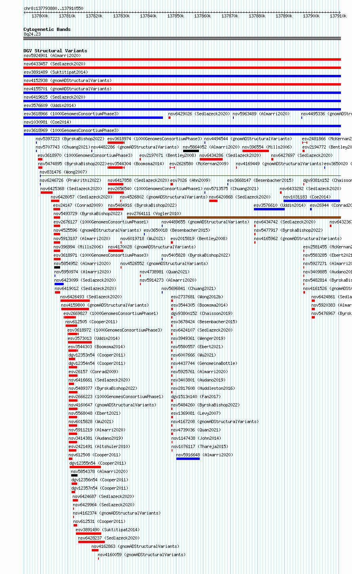Open nsv6429026 (Sedlazeck2020) variant label

point(199,114)
